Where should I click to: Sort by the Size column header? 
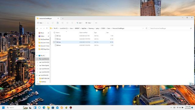coord(108,33)
